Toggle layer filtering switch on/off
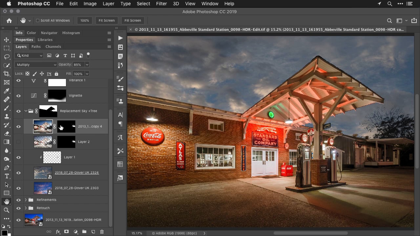Viewport: 420px width, 236px height. point(88,55)
